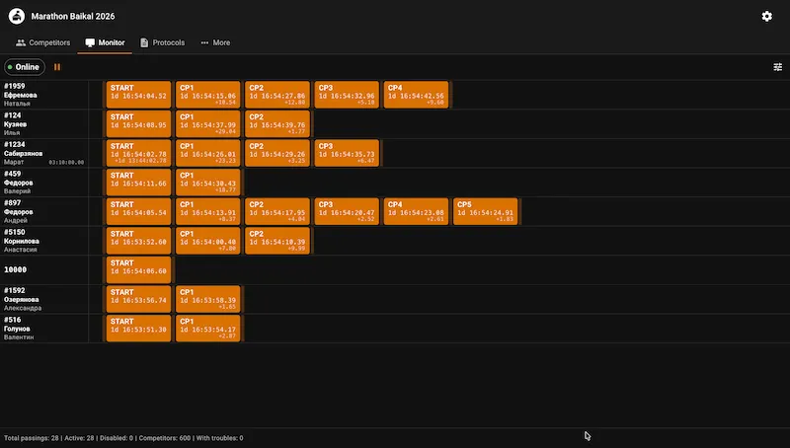790x448 pixels.
Task: Open the Protocols tab
Action: (162, 42)
